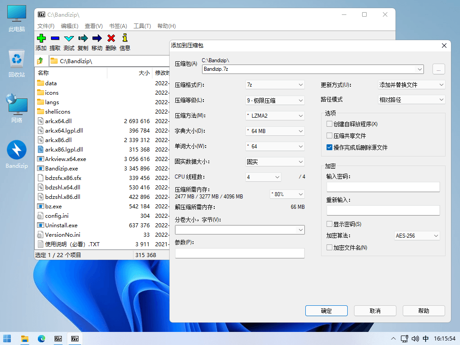Viewport: 460px width, 345px height.
Task: Open the 80% memory usage dropdown
Action: (x=287, y=194)
